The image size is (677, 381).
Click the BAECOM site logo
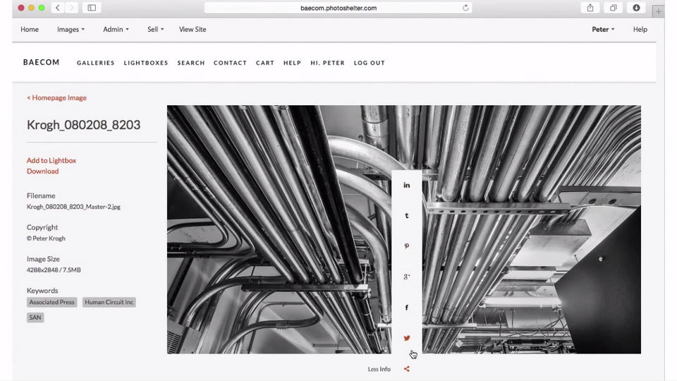pos(42,62)
